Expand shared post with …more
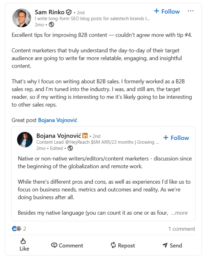206x258 pixels. (x=179, y=213)
